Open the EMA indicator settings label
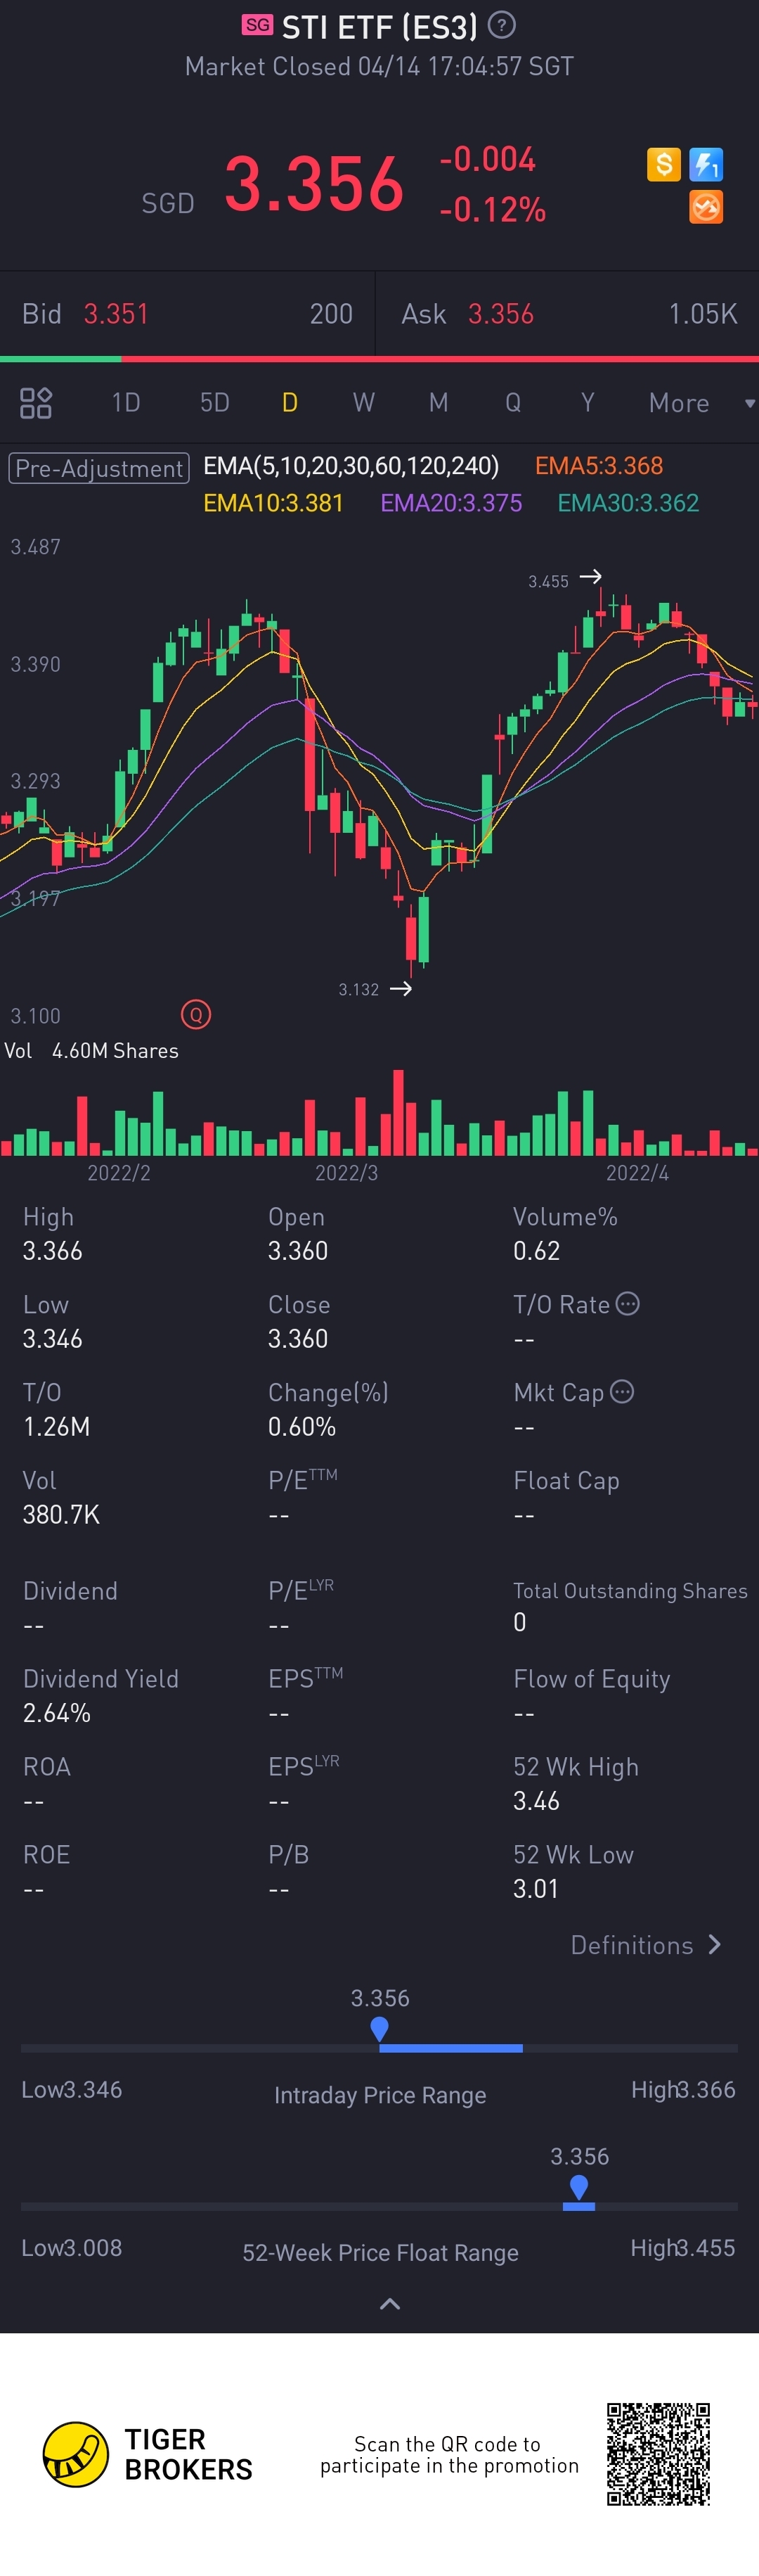This screenshot has width=759, height=2576. [351, 466]
